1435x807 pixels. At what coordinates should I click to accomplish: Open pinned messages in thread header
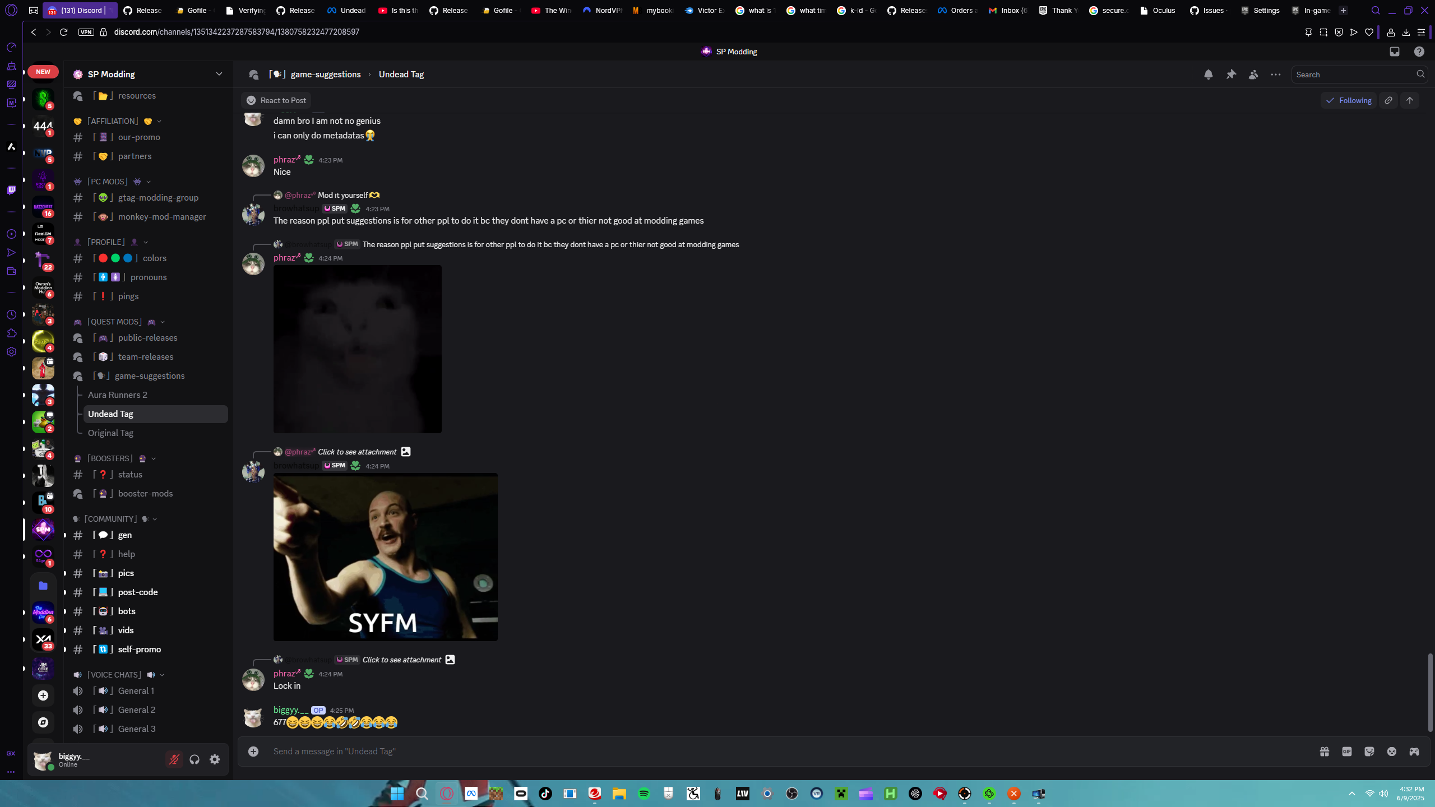coord(1231,75)
